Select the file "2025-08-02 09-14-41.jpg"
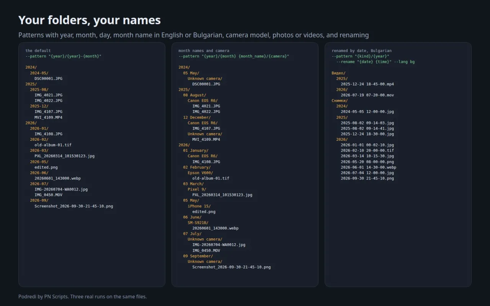 367,129
